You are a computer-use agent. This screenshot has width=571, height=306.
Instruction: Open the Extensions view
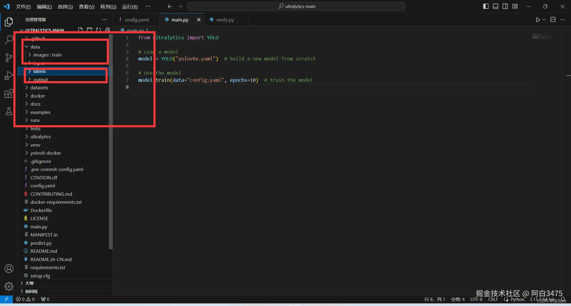point(9,94)
